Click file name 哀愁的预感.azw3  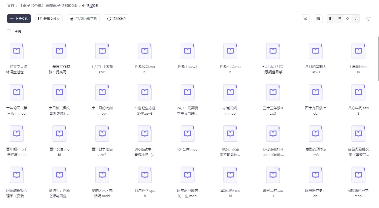click(x=316, y=152)
